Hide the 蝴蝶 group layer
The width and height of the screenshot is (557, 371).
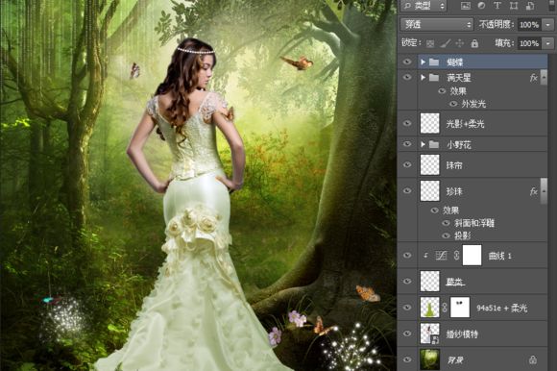coord(407,62)
